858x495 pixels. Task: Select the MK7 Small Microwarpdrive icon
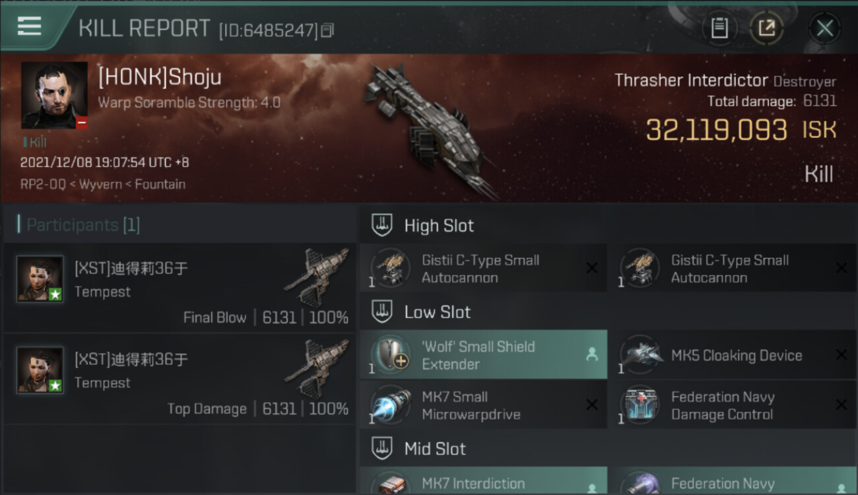tap(390, 405)
